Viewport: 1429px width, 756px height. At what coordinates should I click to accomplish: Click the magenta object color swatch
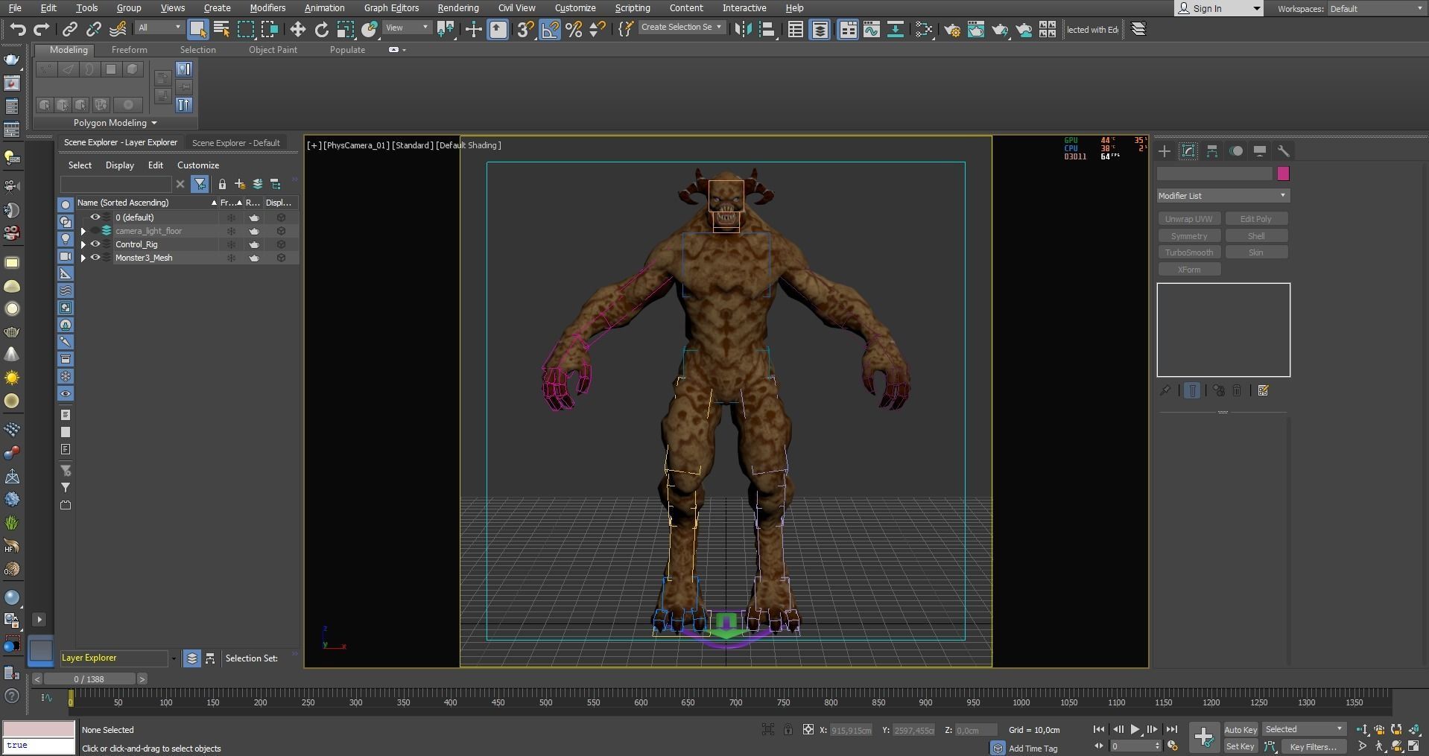[1283, 174]
